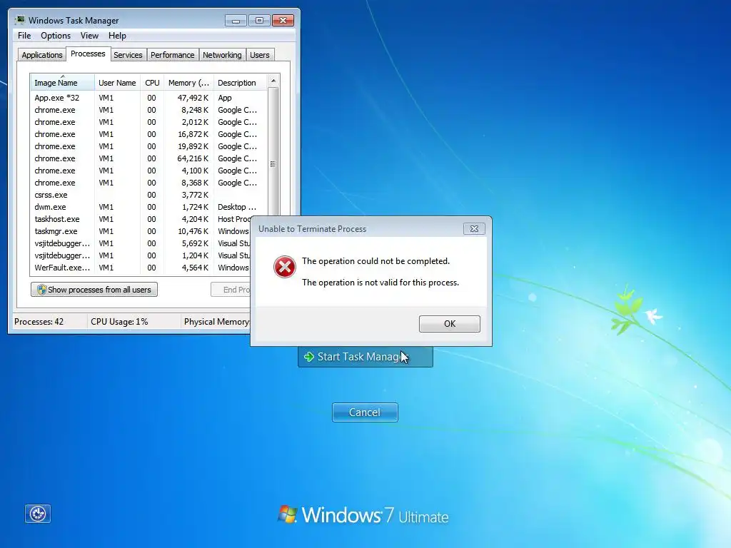Close the Unable to Terminate Process dialog

tap(474, 229)
